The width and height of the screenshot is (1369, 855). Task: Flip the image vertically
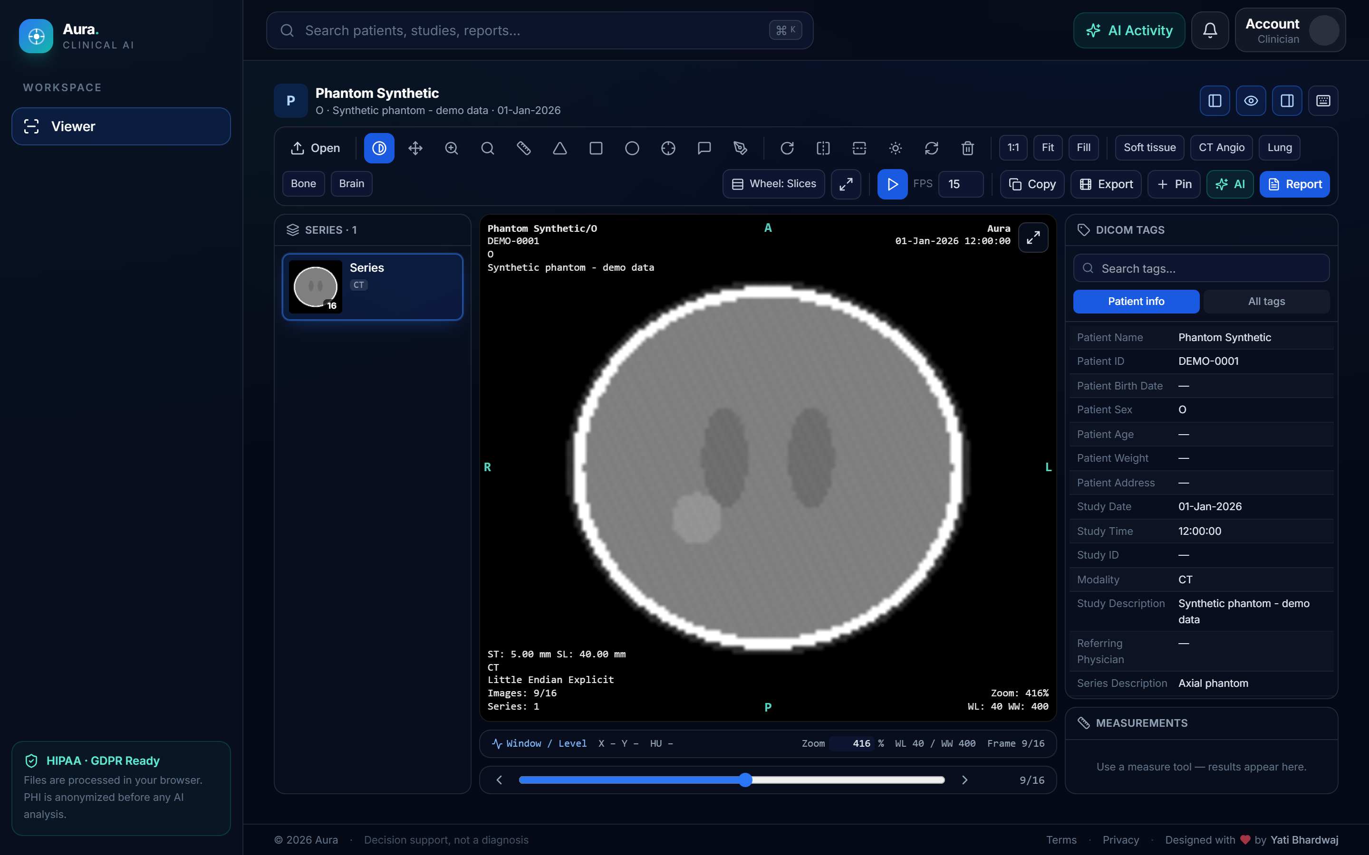[x=859, y=148]
